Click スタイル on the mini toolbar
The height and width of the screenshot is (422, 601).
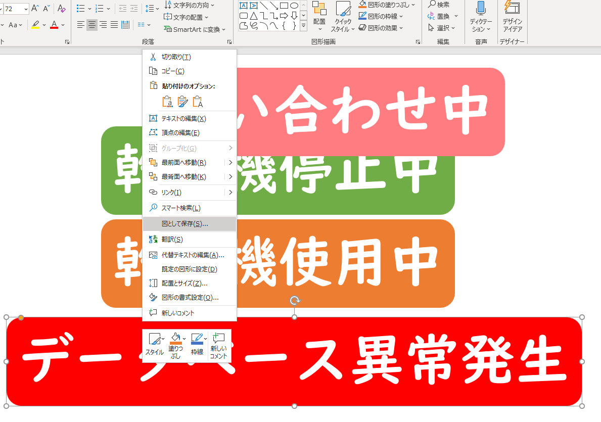click(x=155, y=345)
